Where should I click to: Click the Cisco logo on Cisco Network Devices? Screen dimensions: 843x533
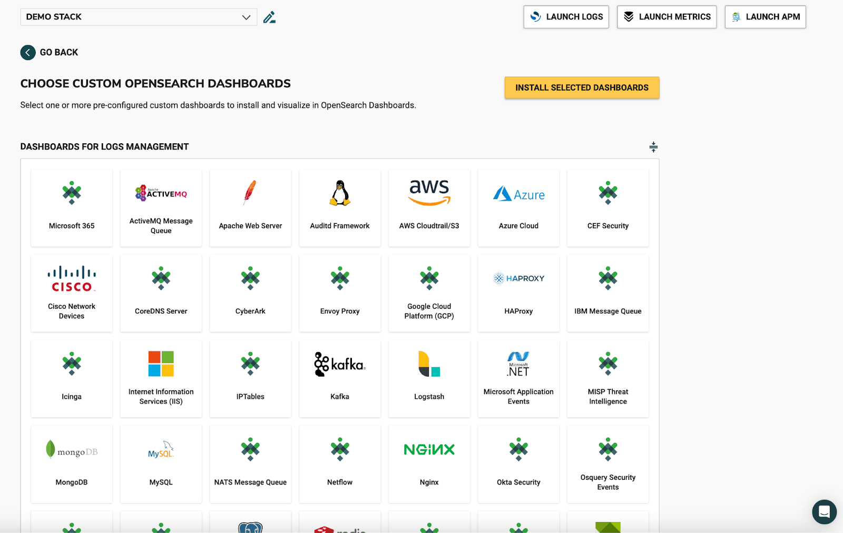click(x=71, y=278)
